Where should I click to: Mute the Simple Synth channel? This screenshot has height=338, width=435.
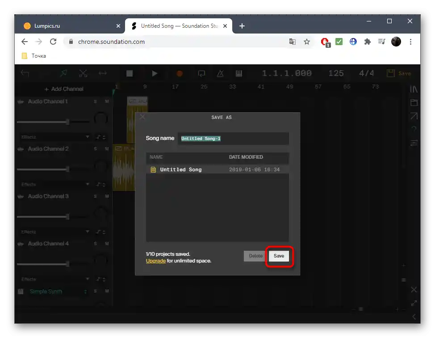[x=107, y=291]
